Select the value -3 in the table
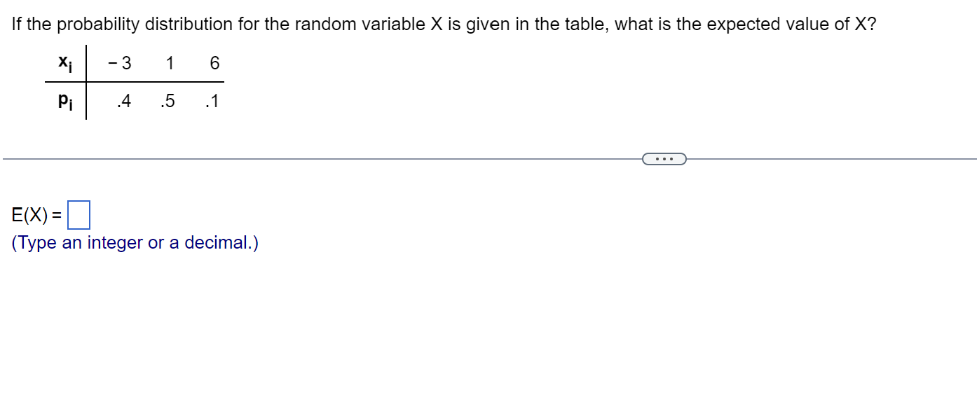Screen dimensions: 977x416 (x=118, y=63)
